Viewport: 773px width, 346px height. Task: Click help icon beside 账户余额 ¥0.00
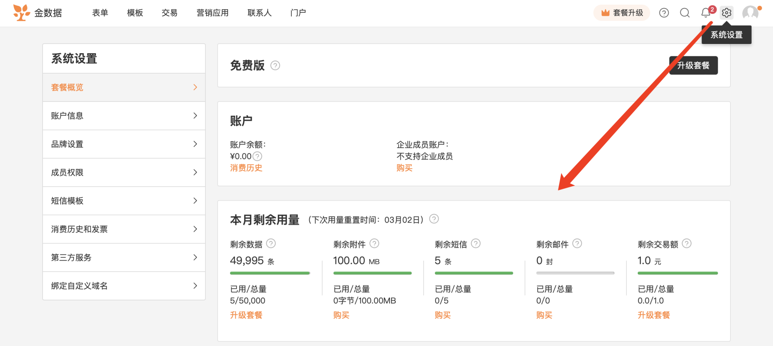coord(257,156)
